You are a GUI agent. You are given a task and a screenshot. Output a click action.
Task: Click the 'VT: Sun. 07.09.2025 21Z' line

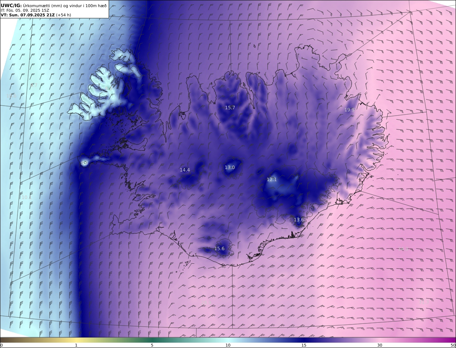pyautogui.click(x=28, y=15)
